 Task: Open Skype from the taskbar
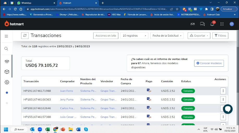click(86, 129)
